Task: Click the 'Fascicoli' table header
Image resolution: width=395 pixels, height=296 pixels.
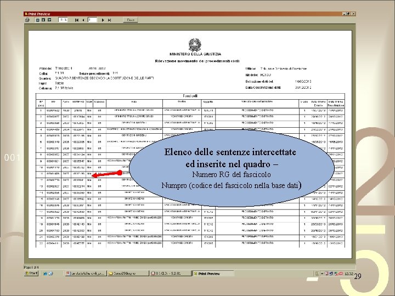Action: pos(190,96)
